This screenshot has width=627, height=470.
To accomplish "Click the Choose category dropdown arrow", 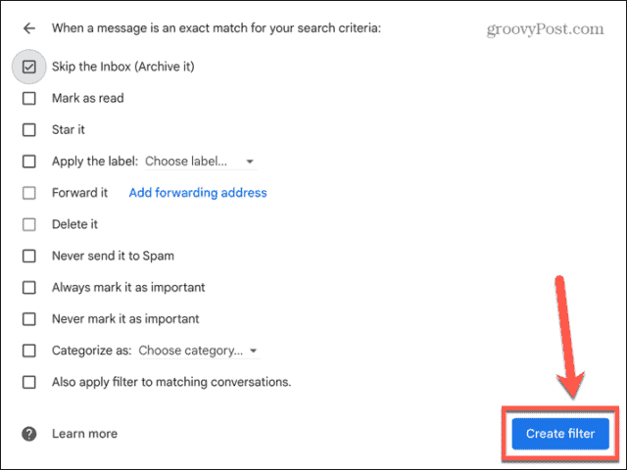I will click(x=253, y=351).
